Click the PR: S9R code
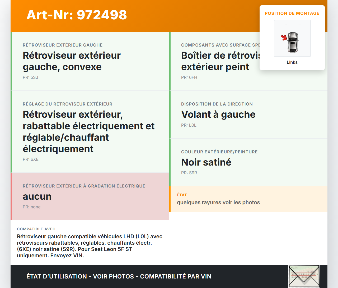Image resolution: width=338 pixels, height=288 pixels. pyautogui.click(x=189, y=173)
